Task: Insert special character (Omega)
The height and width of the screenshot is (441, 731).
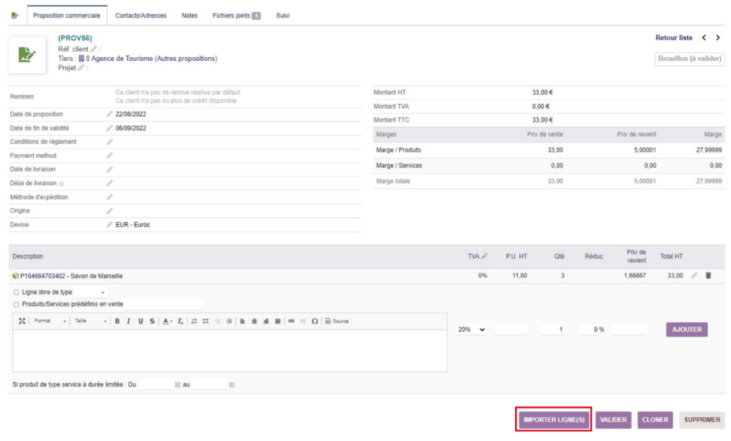Action: click(315, 322)
